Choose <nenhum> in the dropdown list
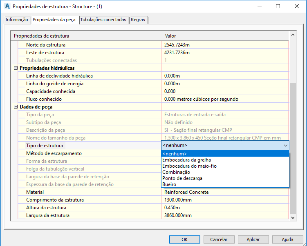 [225, 154]
